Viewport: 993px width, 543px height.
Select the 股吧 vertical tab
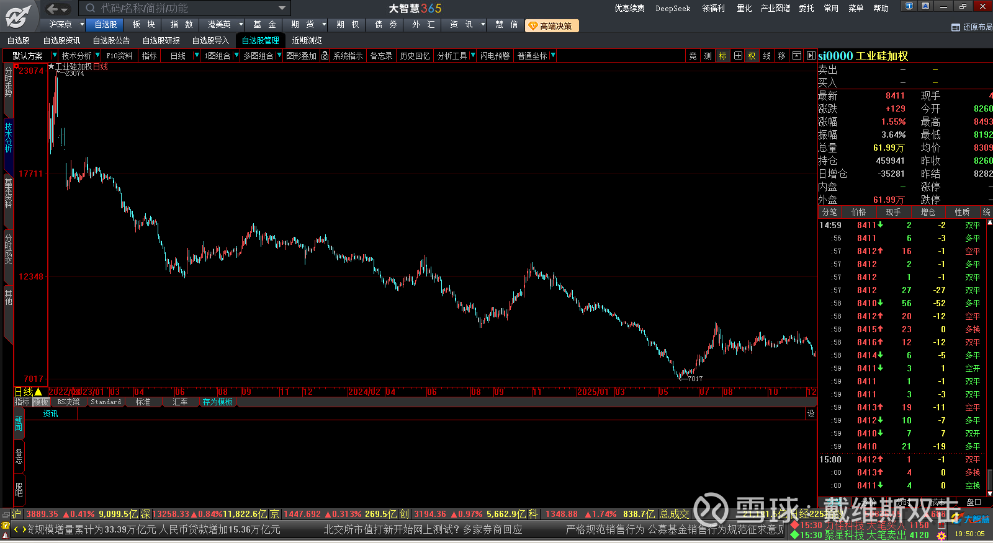[19, 490]
